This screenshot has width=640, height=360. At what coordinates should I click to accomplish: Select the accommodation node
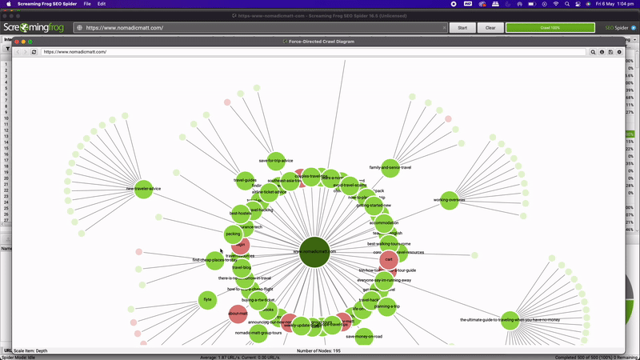point(384,223)
